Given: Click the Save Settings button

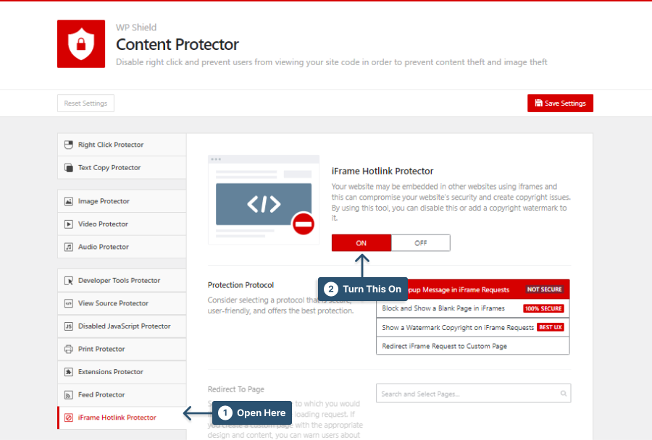Looking at the screenshot, I should pyautogui.click(x=560, y=103).
